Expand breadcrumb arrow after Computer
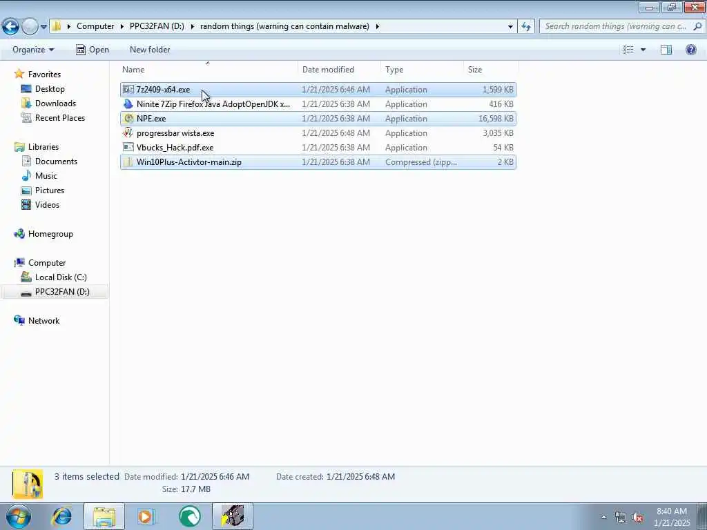Viewport: 707px width, 530px height. [122, 26]
